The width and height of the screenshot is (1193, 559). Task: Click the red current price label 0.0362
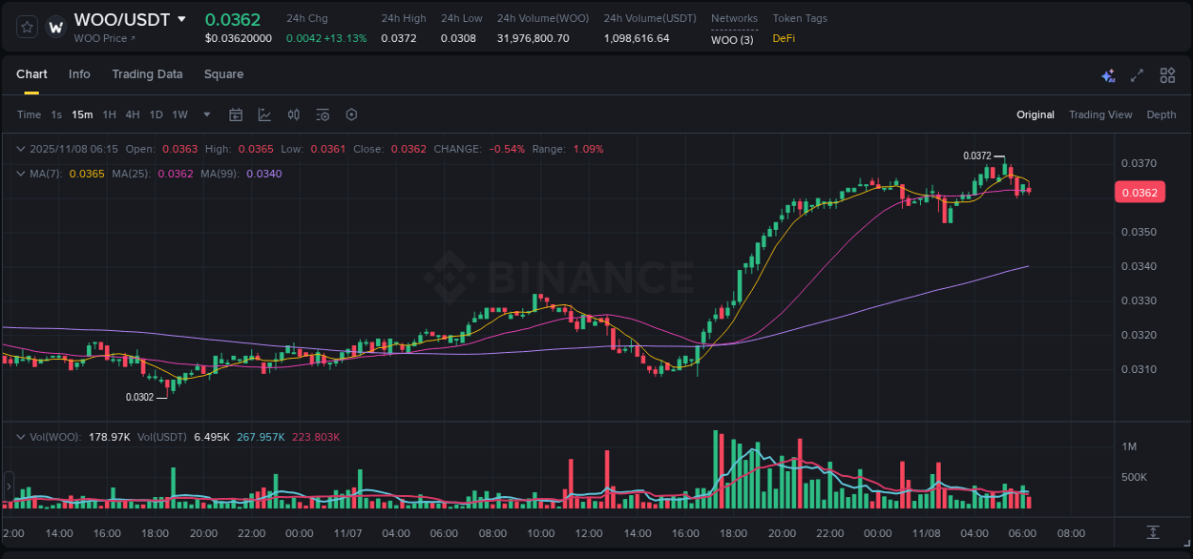1140,192
